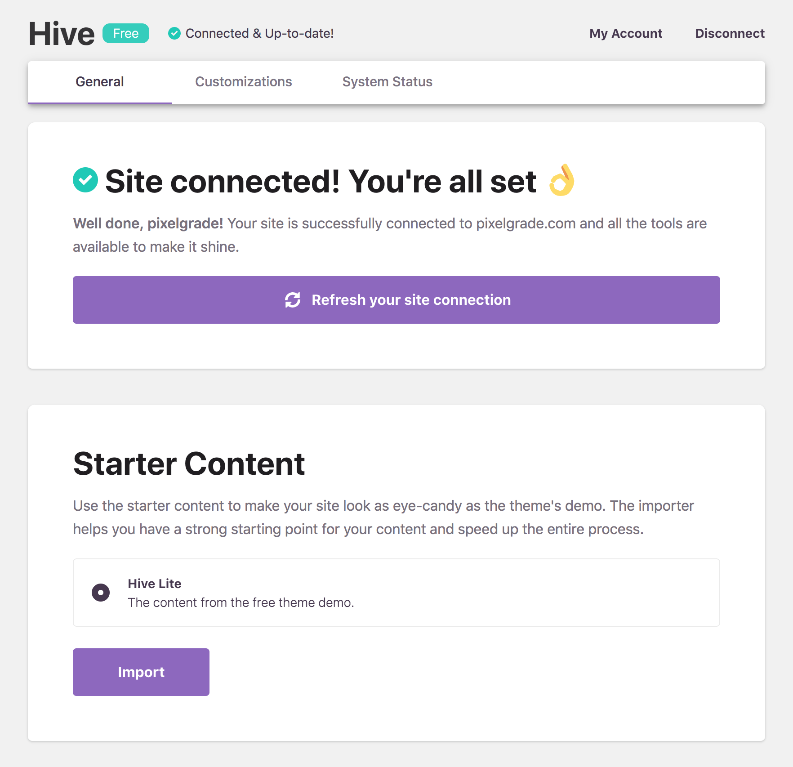
Task: Open the Customizations tab
Action: click(x=244, y=82)
